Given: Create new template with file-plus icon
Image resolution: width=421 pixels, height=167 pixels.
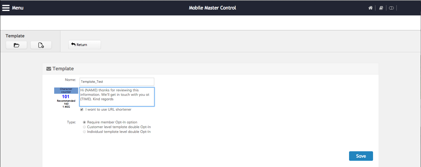Looking at the screenshot, I should click(41, 45).
